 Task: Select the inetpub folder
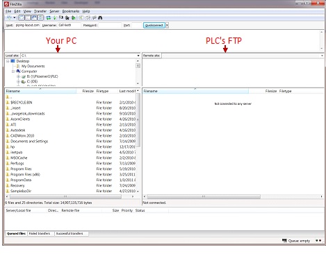point(16,153)
